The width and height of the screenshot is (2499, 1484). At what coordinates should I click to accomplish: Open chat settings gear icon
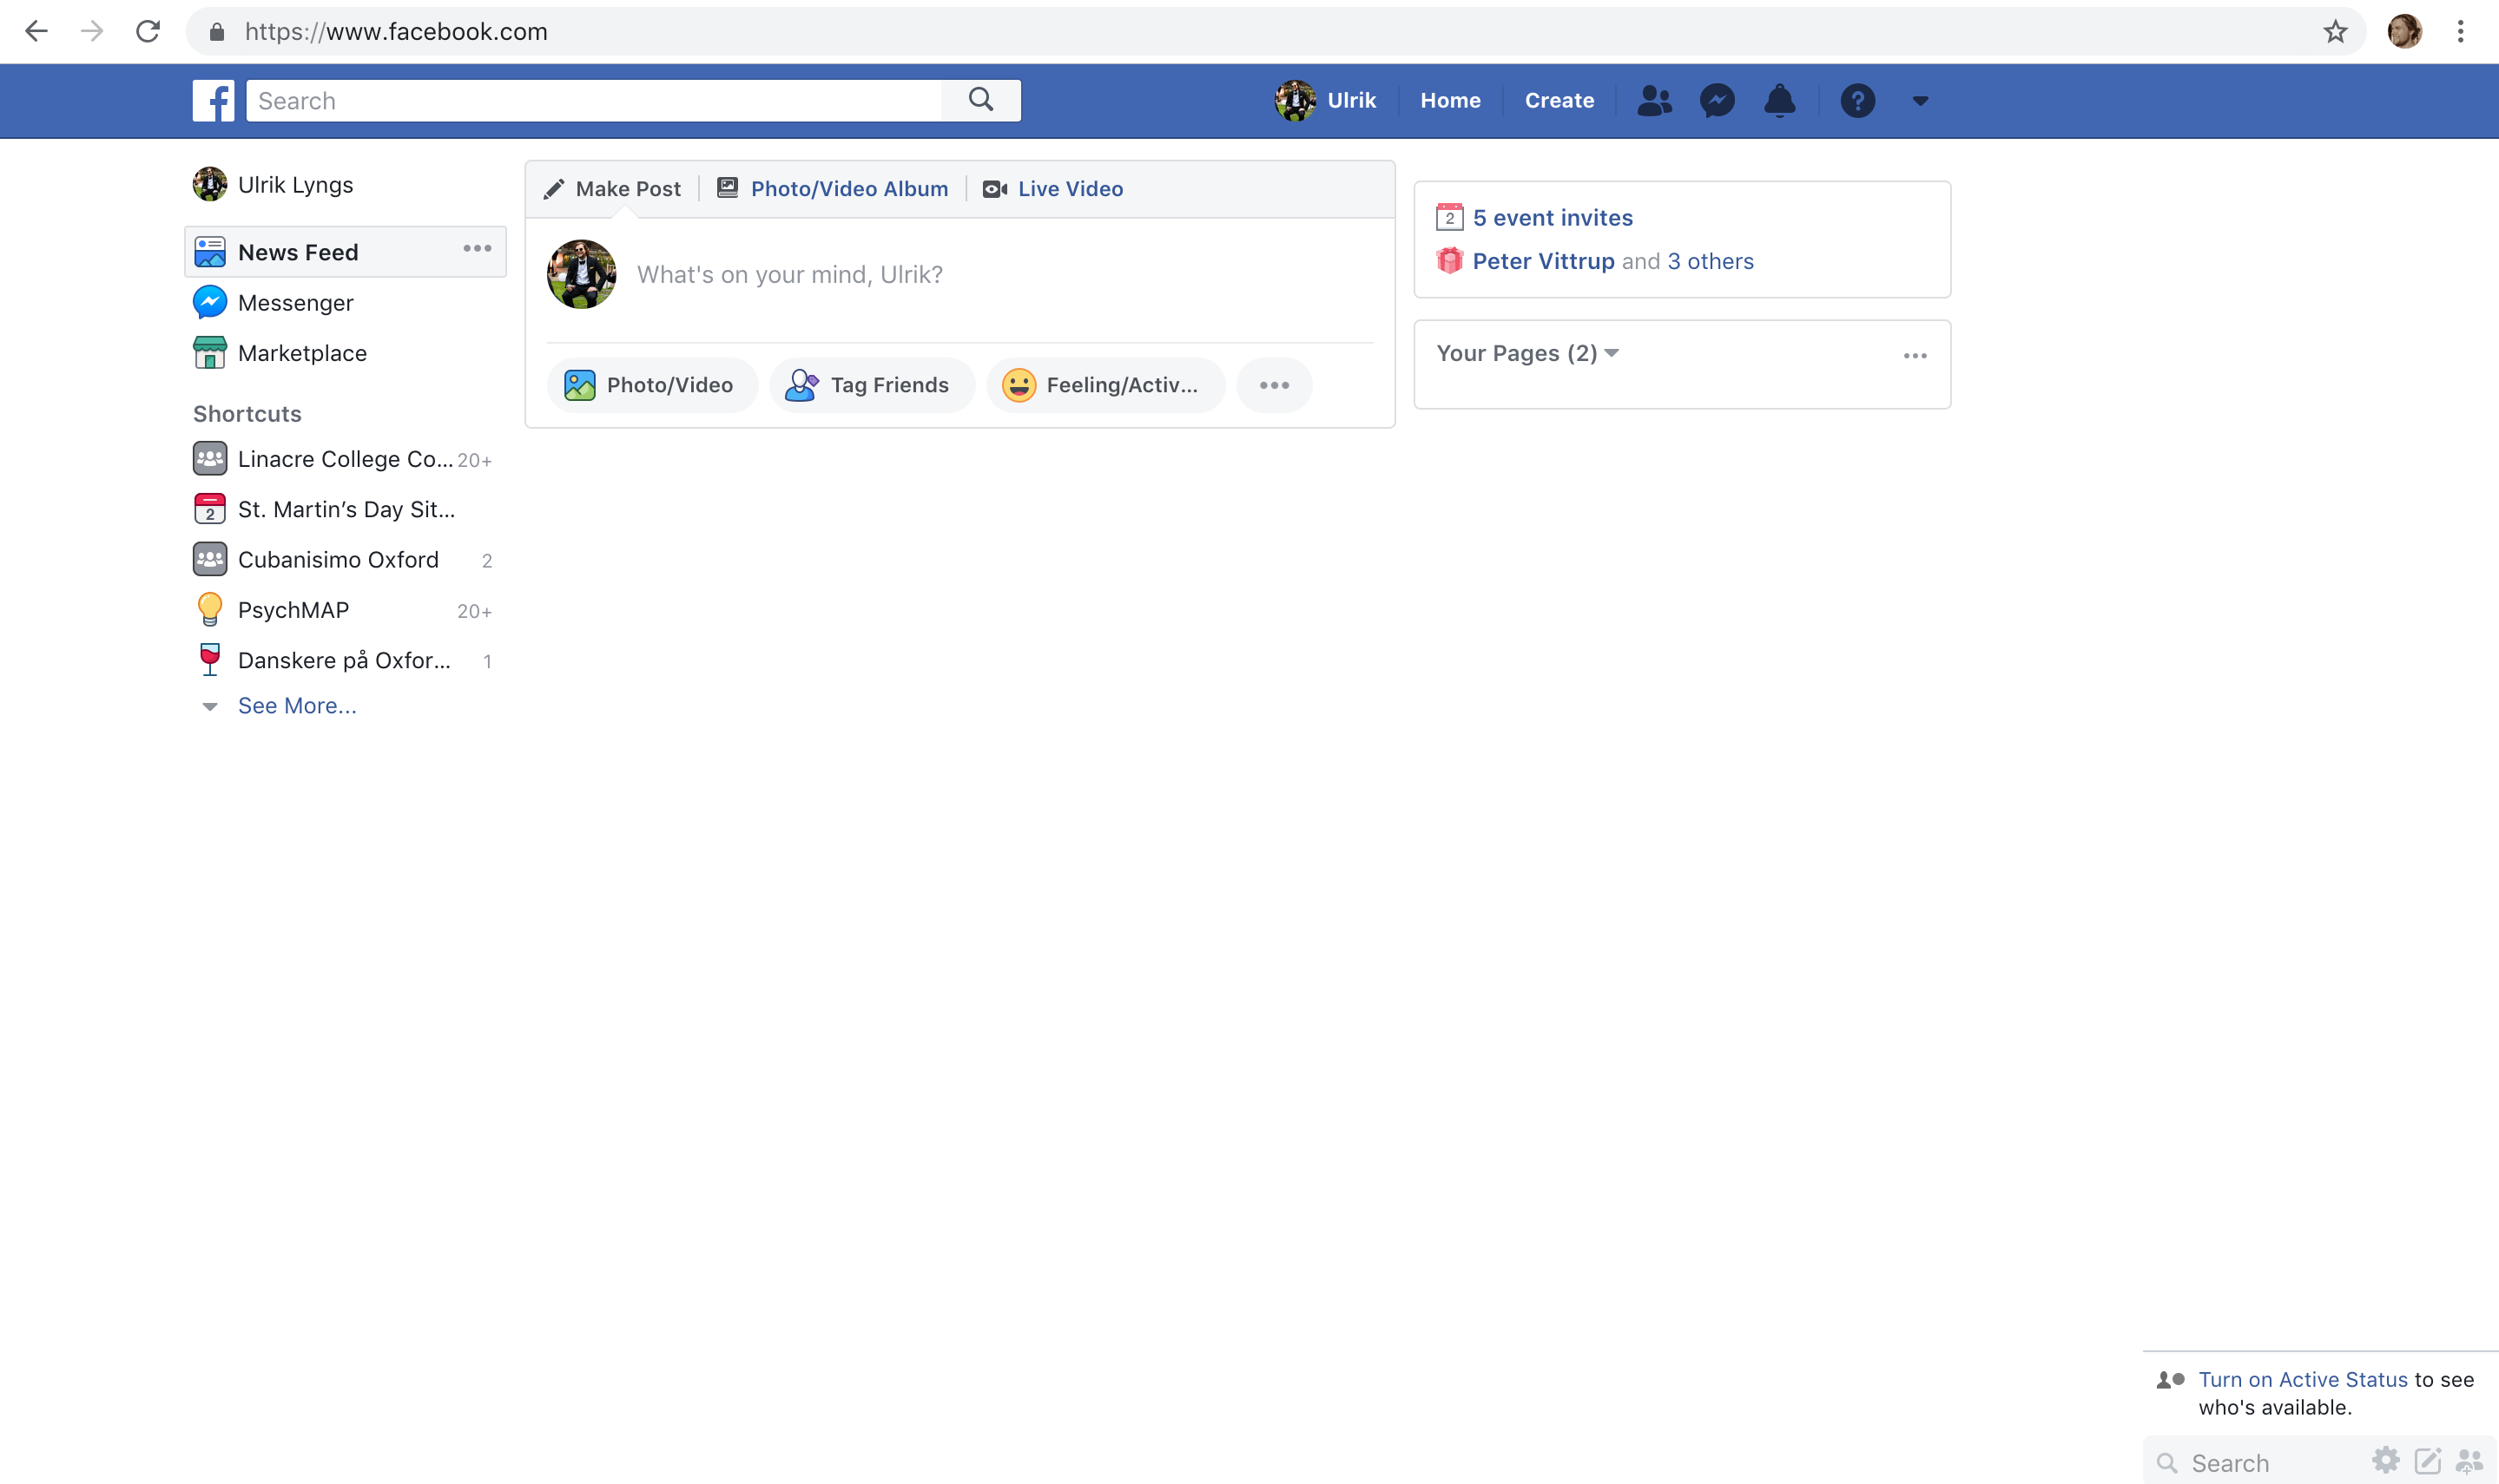[2386, 1461]
